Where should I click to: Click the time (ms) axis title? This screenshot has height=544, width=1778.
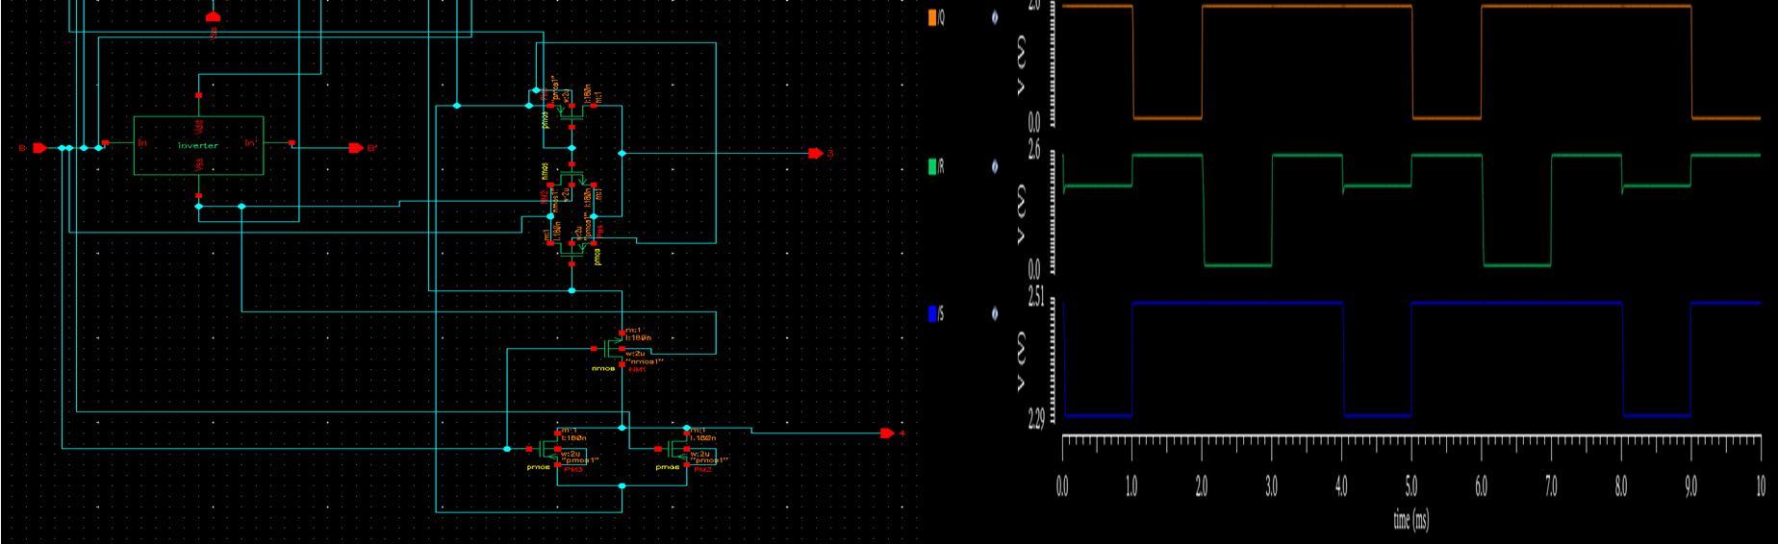[x=1411, y=521]
